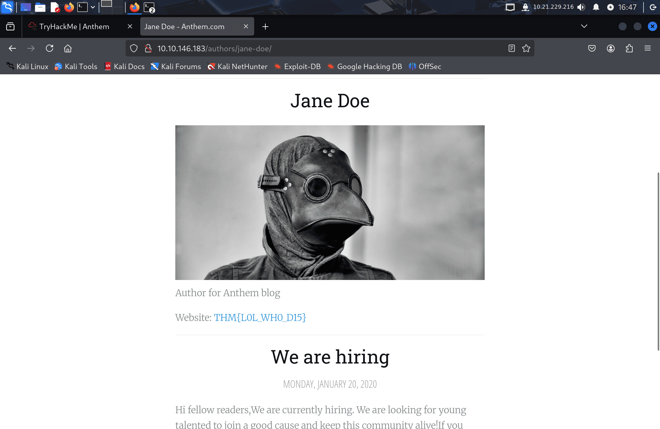The width and height of the screenshot is (660, 429).
Task: Toggle system volume mute in tray
Action: 581,7
